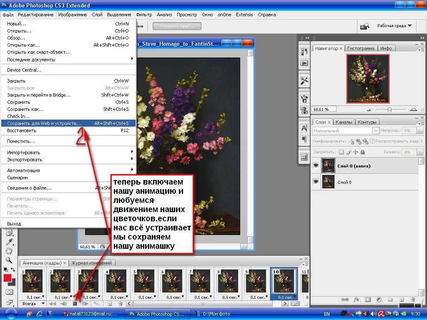Choose Сохранить как… from File menu
This screenshot has width=427, height=320.
[x=68, y=109]
